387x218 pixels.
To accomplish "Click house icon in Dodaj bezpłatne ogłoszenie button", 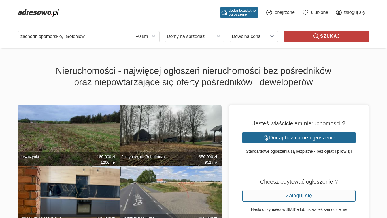I will [265, 138].
